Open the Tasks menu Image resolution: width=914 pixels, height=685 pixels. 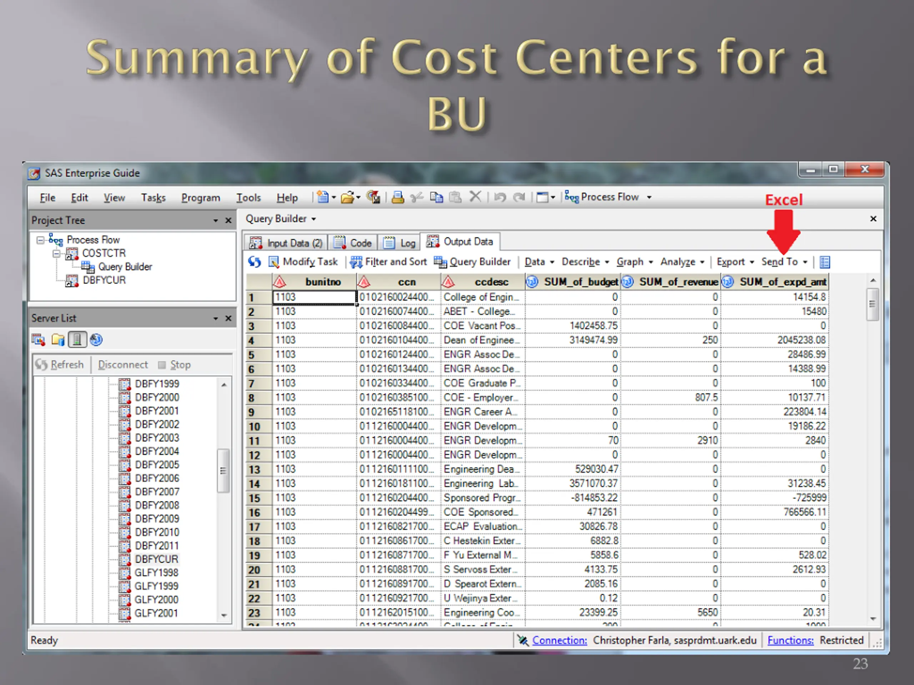(153, 198)
